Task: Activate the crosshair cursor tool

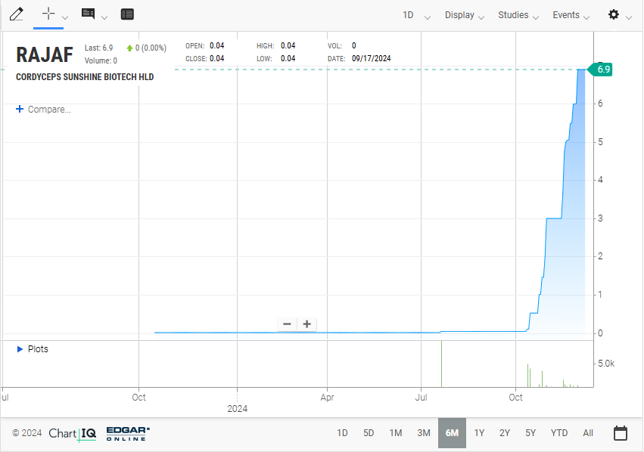Action: click(49, 14)
